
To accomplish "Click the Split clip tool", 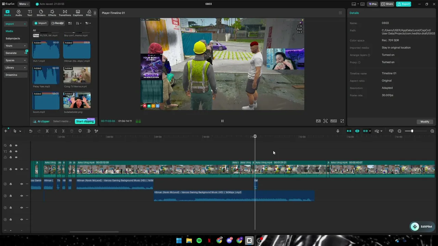I will [47, 131].
